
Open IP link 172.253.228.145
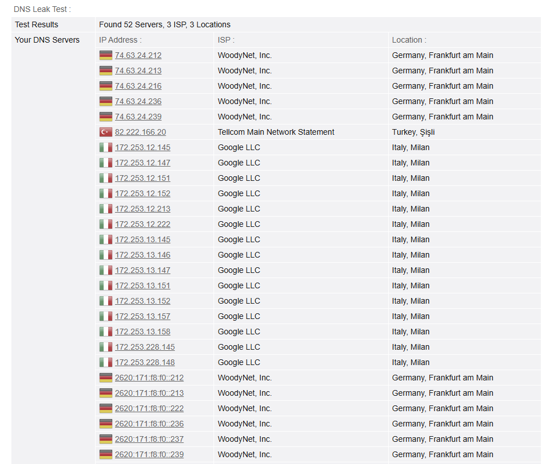pyautogui.click(x=145, y=347)
